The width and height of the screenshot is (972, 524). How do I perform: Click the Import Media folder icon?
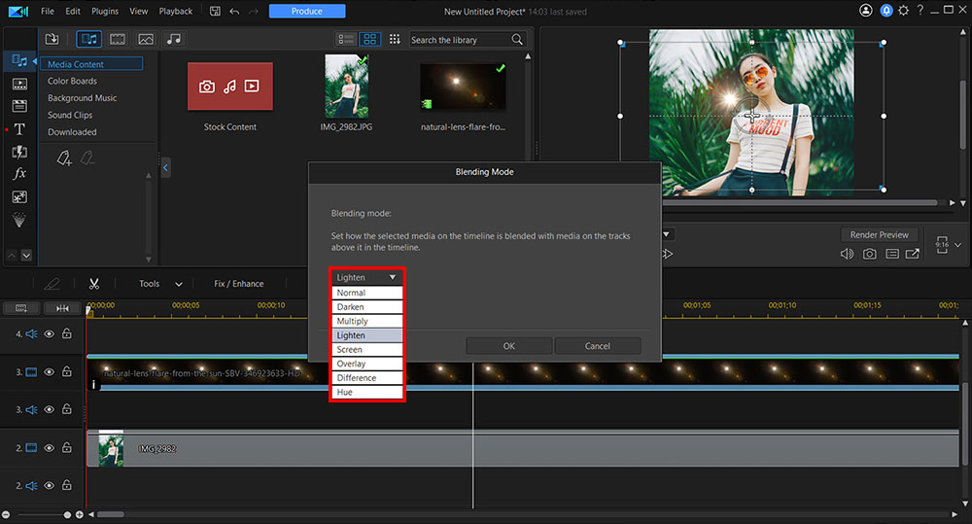52,39
